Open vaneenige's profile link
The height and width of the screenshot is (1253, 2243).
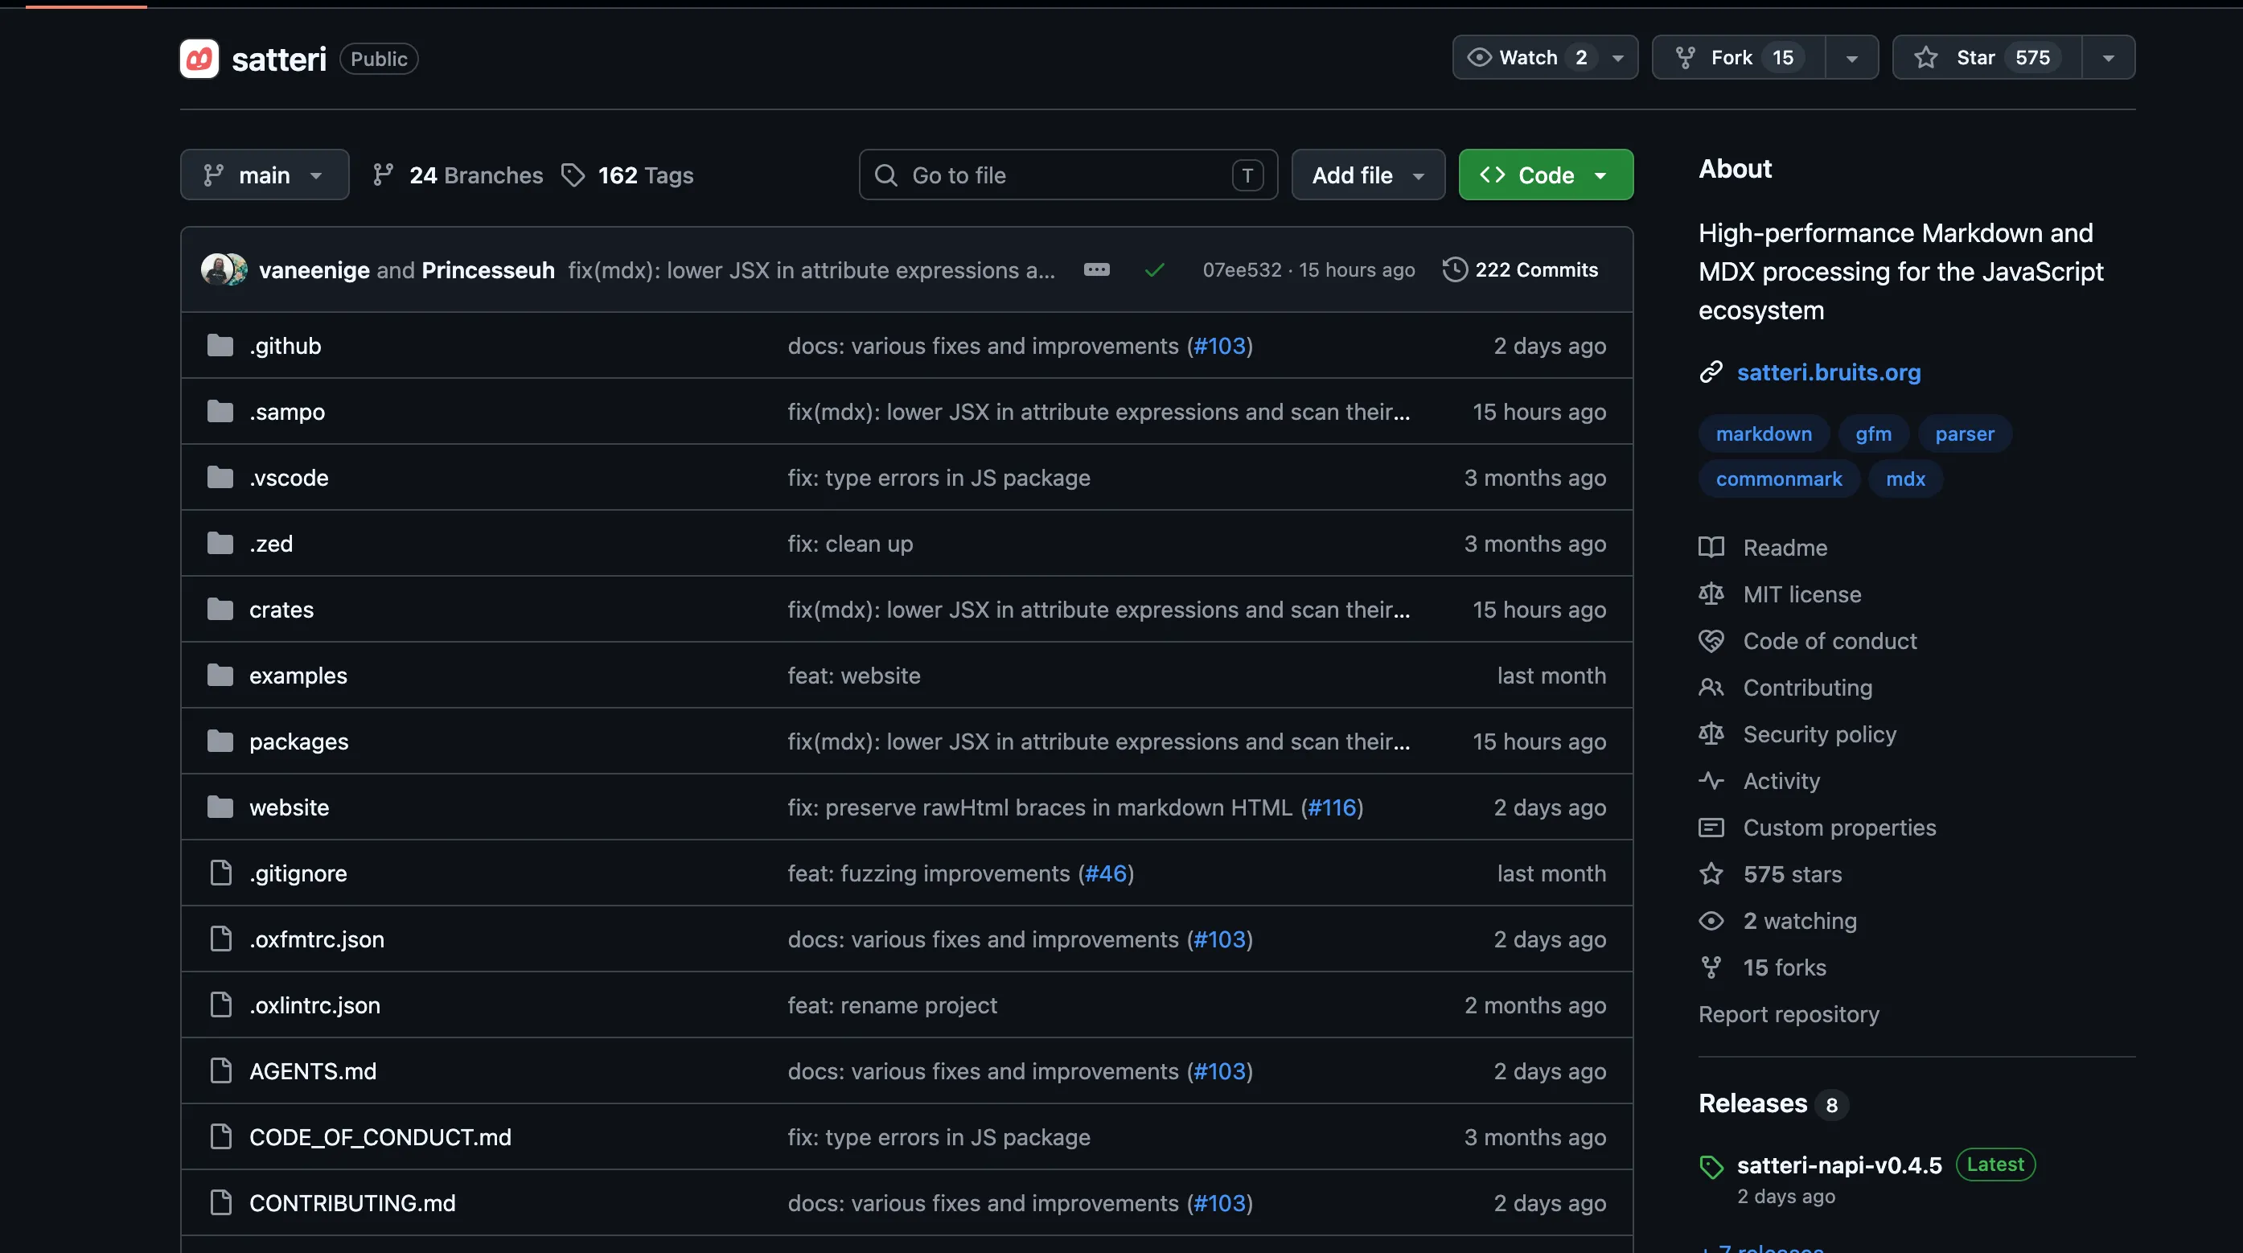pos(314,270)
